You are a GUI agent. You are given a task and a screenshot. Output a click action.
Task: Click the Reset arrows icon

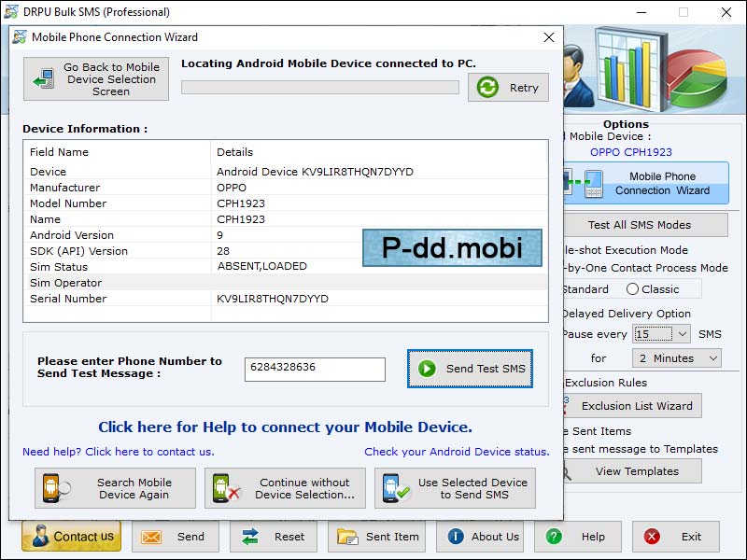click(x=251, y=537)
